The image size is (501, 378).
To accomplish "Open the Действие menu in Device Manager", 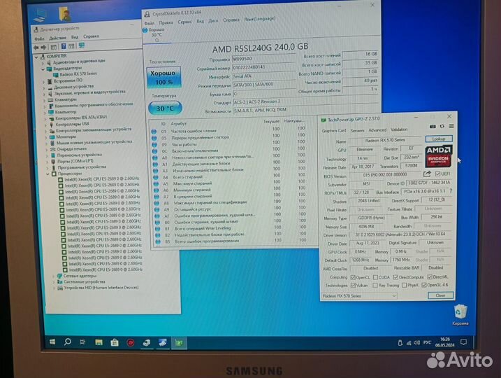I will (57, 38).
